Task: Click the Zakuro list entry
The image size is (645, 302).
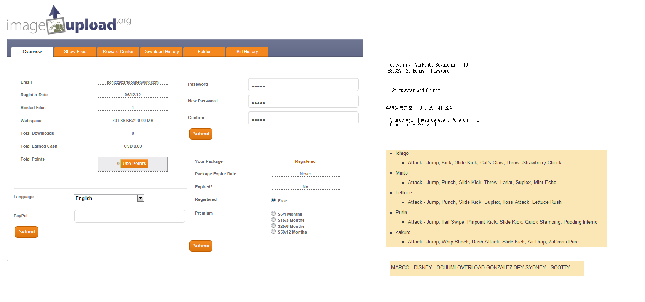Action: pyautogui.click(x=403, y=232)
